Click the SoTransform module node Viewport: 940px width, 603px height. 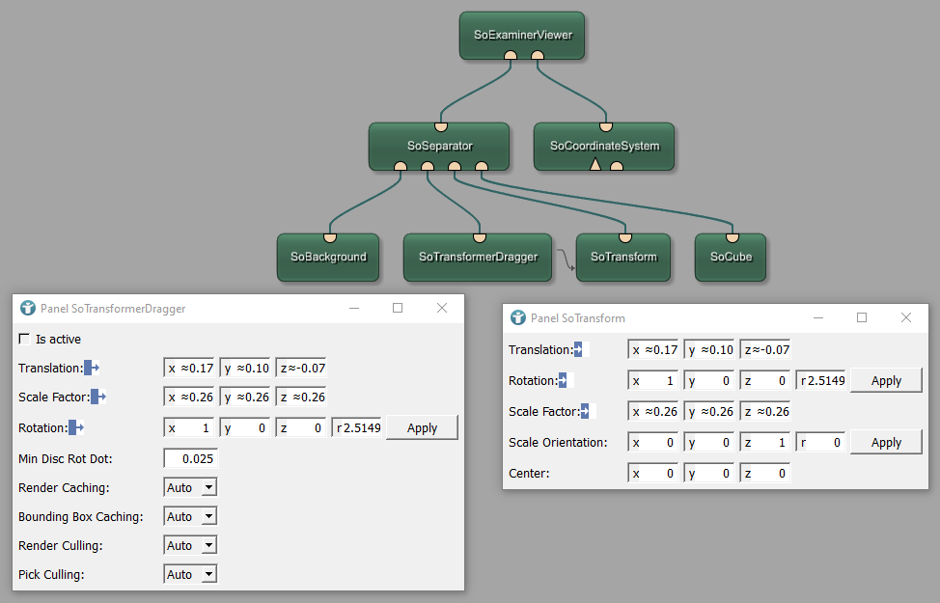coord(623,258)
